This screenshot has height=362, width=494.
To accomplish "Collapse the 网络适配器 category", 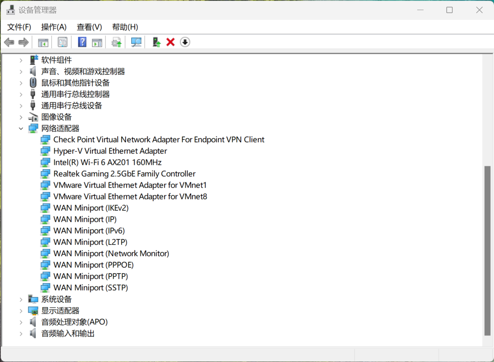I will pos(21,129).
